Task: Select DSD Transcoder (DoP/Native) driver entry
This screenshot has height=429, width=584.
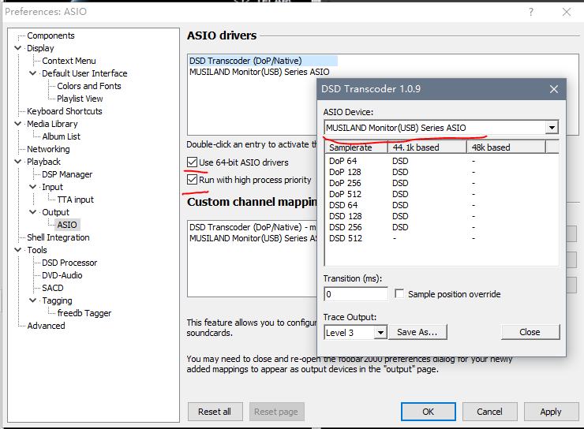Action: [x=245, y=61]
